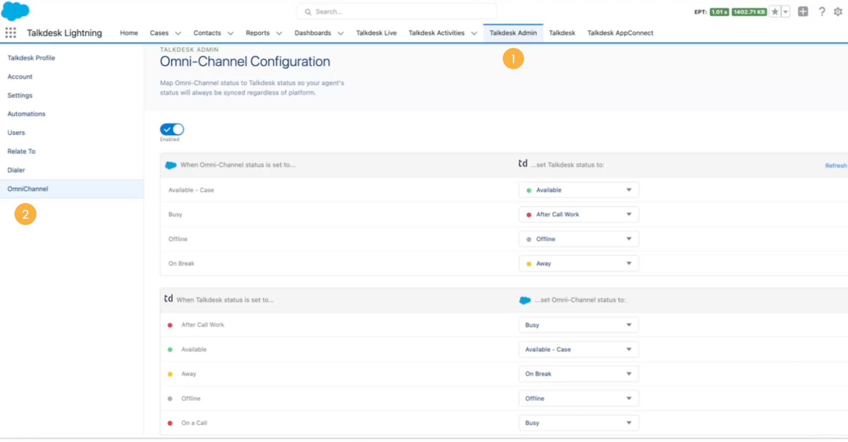Expand the Reports tab chevron
Image resolution: width=848 pixels, height=442 pixels.
[x=279, y=33]
